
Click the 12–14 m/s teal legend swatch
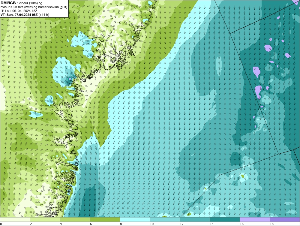pyautogui.click(x=195, y=219)
